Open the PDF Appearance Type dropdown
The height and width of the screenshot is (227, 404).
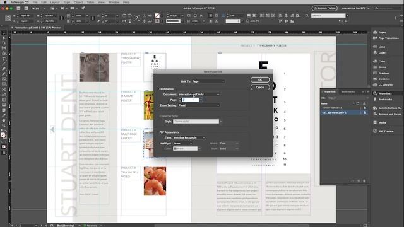coord(189,137)
